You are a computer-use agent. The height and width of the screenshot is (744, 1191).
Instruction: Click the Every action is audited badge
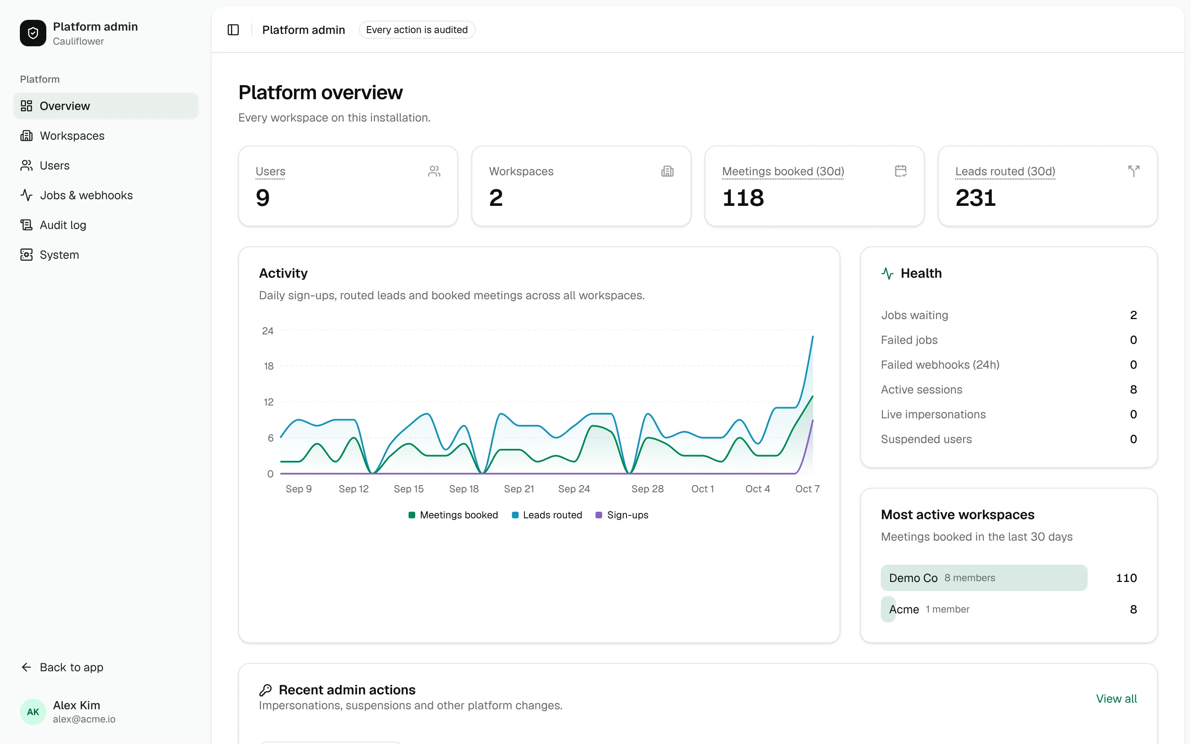tap(417, 30)
